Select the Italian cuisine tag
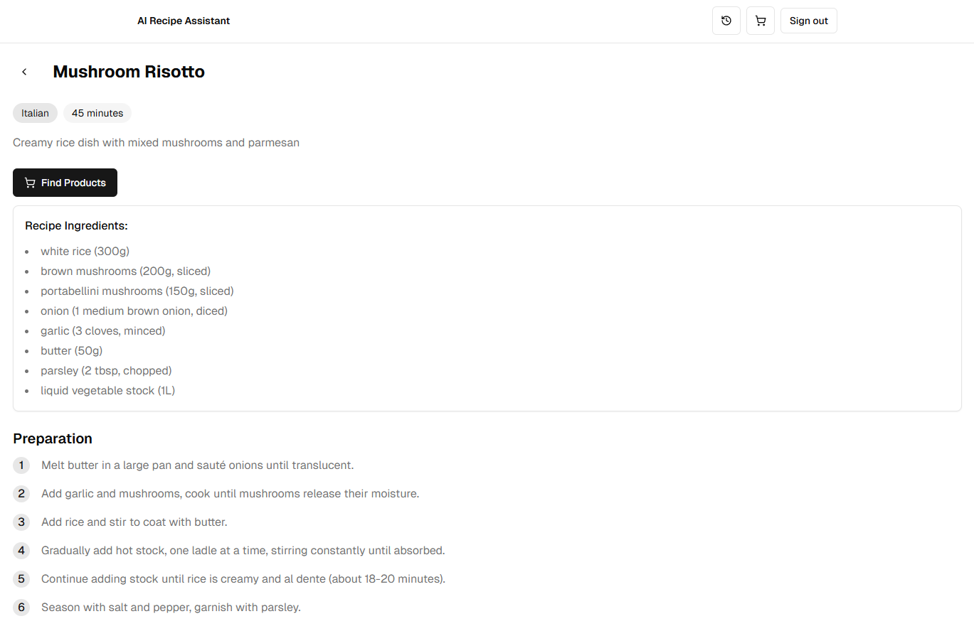974x631 pixels. (x=35, y=113)
